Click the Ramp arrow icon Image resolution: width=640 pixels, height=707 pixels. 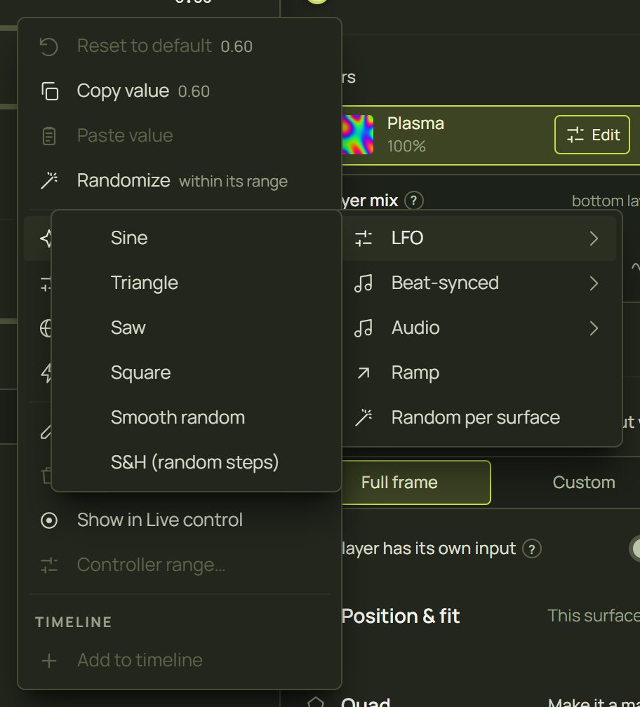click(x=363, y=373)
